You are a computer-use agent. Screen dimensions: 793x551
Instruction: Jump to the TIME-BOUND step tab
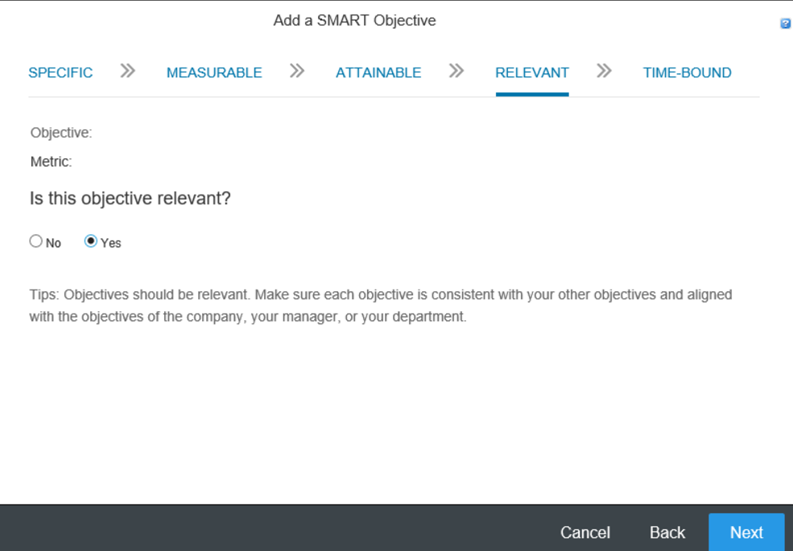(688, 72)
